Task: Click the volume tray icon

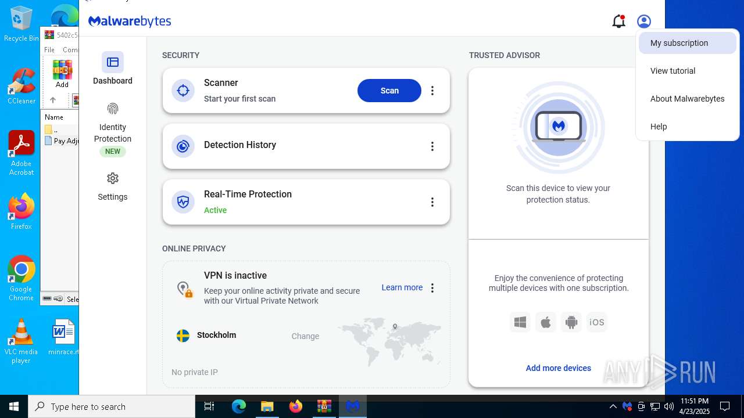Action: coord(669,406)
